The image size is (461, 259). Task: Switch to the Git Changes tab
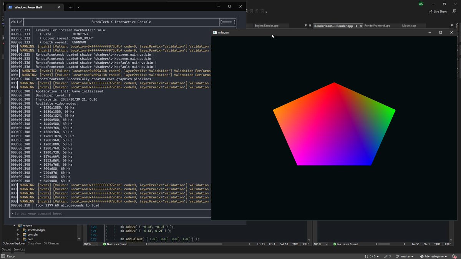coord(51,243)
